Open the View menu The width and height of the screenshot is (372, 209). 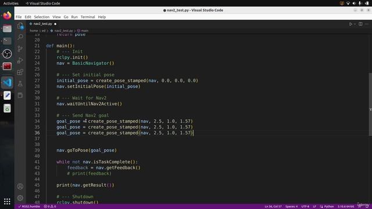coord(56,17)
